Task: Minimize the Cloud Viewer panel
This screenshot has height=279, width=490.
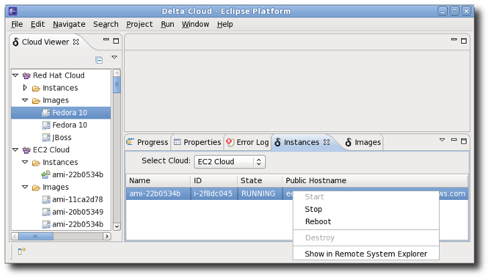Action: pos(106,40)
